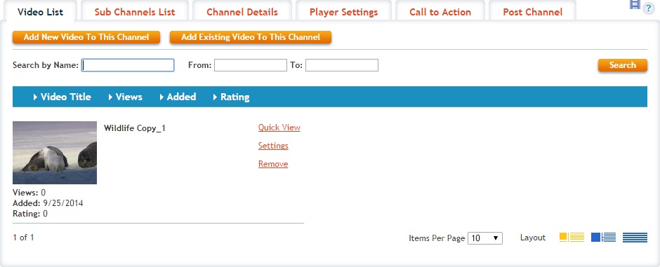Open the Player Settings tab
660x267 pixels.
(x=343, y=12)
